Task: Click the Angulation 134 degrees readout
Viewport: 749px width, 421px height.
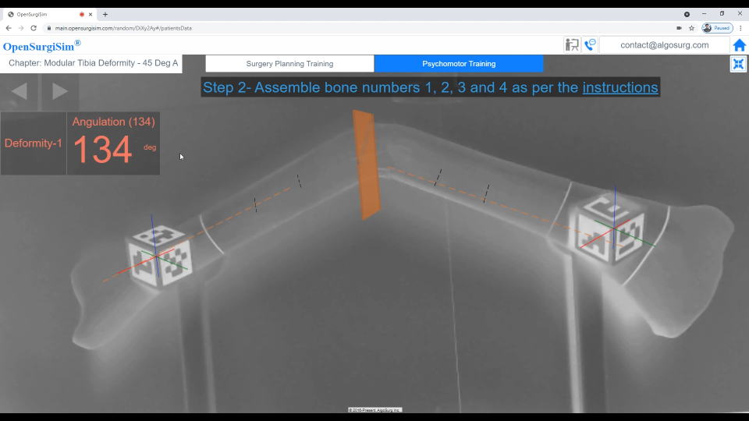Action: click(113, 143)
